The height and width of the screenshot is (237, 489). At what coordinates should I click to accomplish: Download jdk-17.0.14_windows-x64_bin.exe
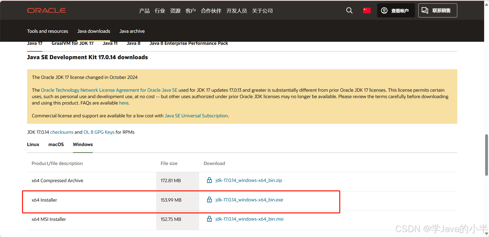pos(249,200)
